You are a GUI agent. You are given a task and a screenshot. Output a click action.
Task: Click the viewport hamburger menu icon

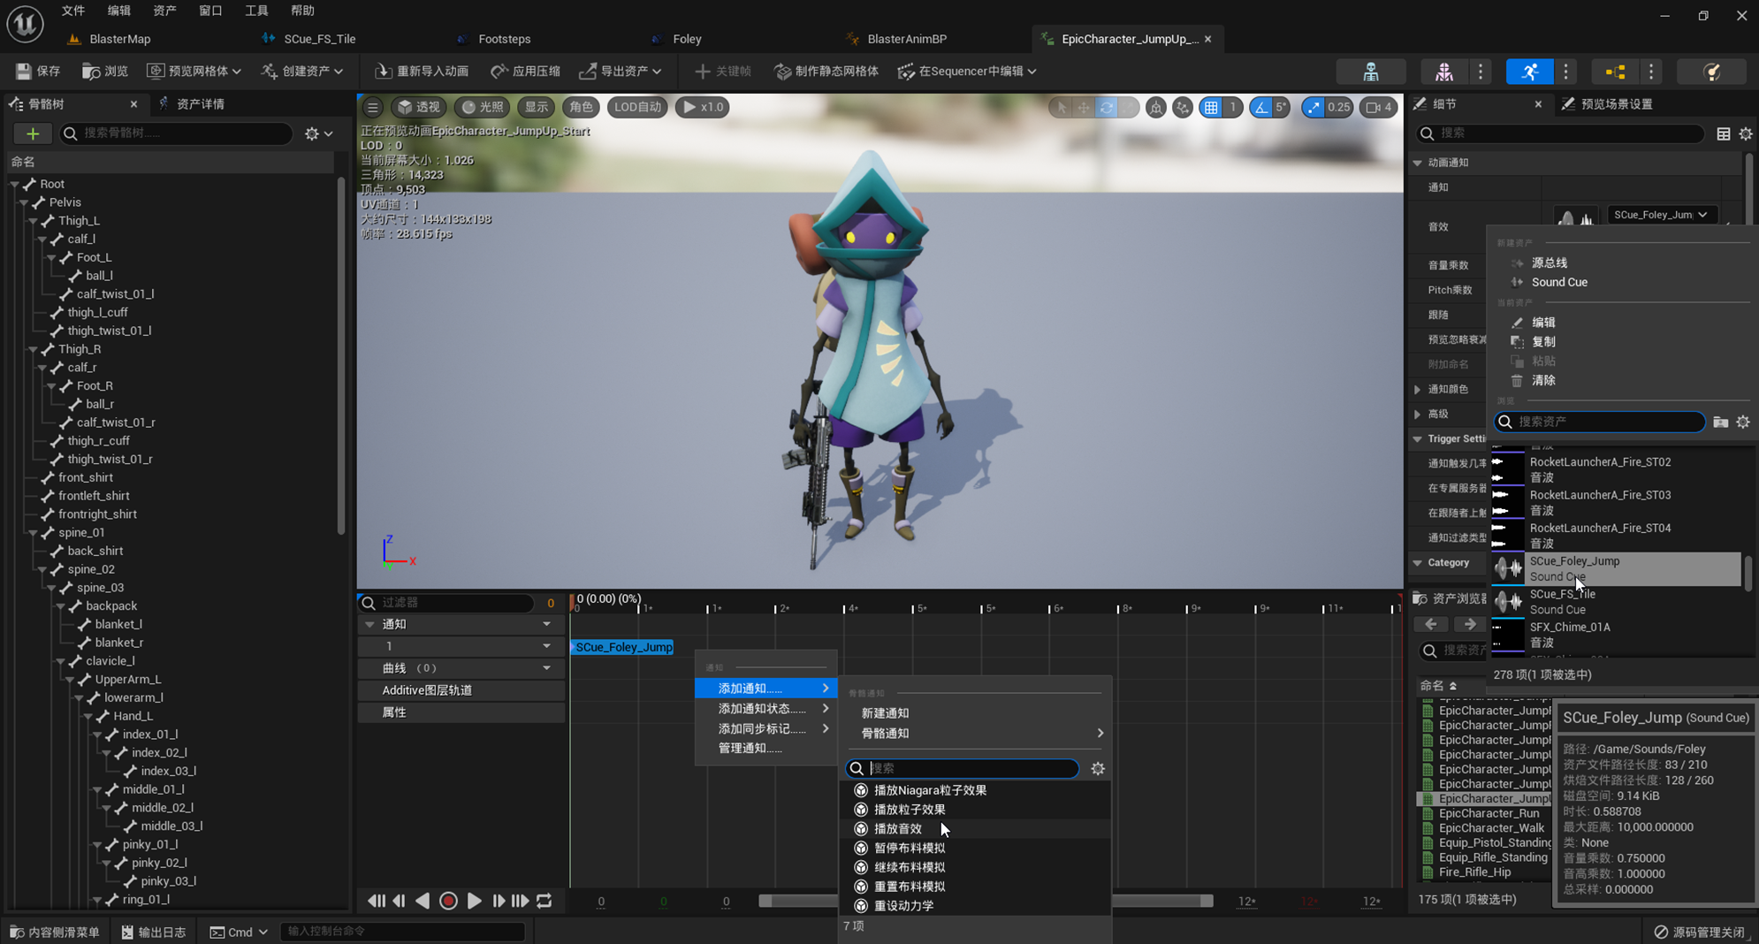click(372, 107)
